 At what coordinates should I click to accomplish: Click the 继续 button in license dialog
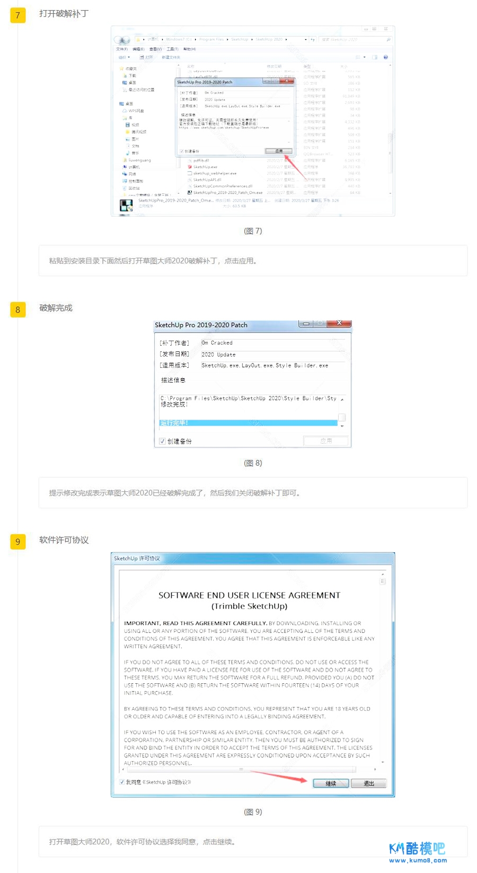331,783
